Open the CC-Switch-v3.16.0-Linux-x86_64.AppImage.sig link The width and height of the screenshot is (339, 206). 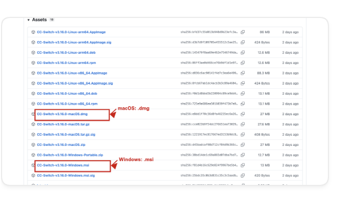coord(75,83)
